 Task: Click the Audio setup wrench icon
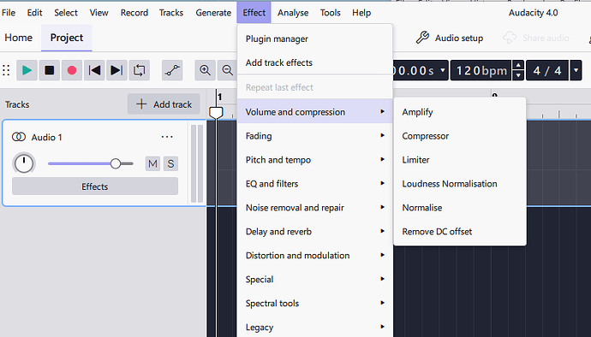coord(422,38)
